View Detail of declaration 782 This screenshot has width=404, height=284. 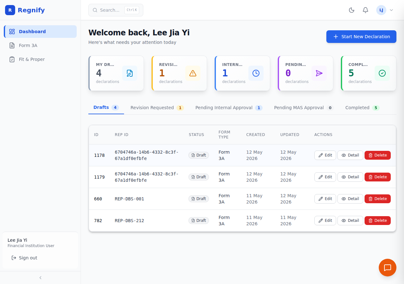[x=350, y=221]
